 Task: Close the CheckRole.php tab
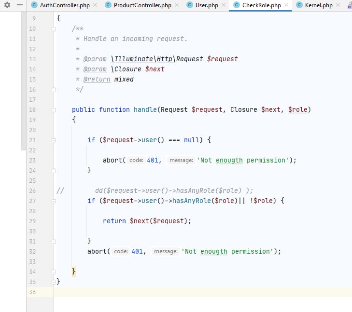click(286, 5)
